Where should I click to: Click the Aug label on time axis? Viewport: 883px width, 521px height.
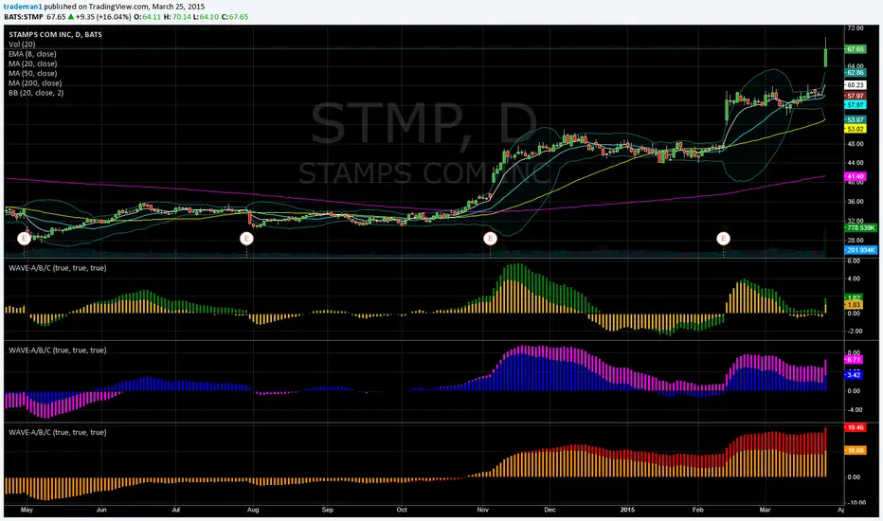click(253, 510)
